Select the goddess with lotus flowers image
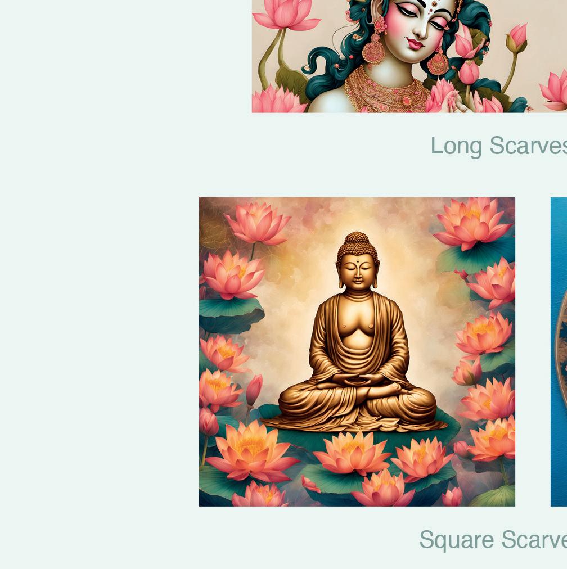 [409, 56]
